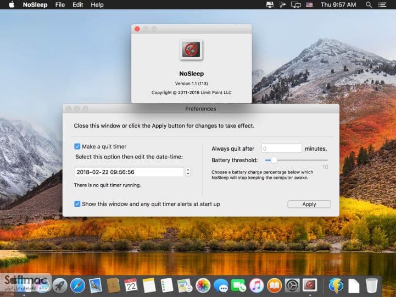Click arrow-shaped status icon in menu bar

coord(283,5)
